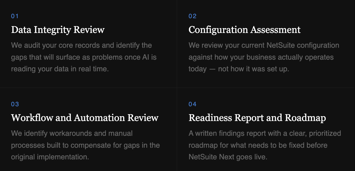This screenshot has width=355, height=171.
Task: Click the blue 04 step number
Action: tap(193, 104)
